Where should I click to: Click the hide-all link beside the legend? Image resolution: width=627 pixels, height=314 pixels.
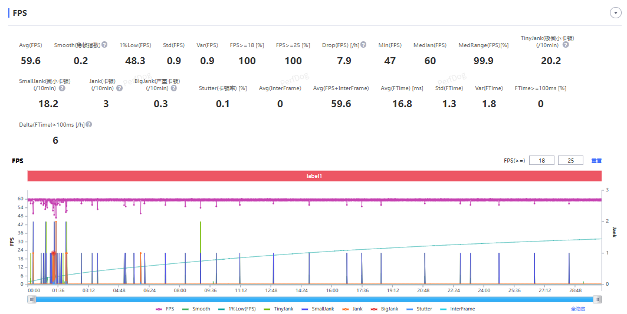(x=578, y=309)
